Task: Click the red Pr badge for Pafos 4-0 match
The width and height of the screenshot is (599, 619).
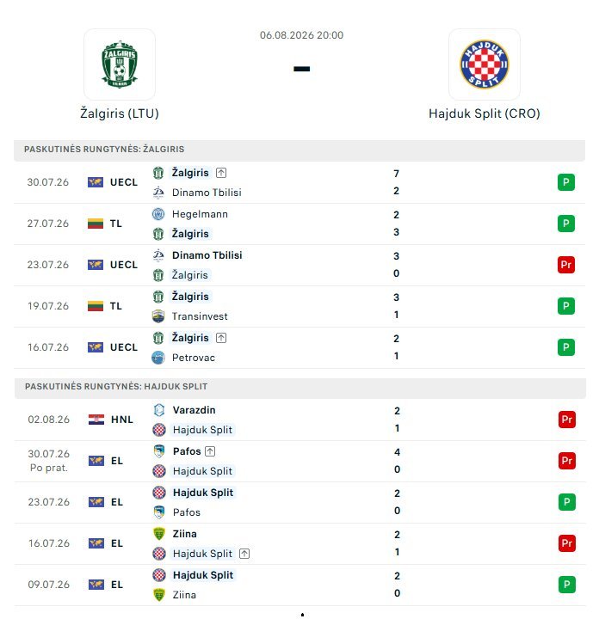Action: click(566, 461)
